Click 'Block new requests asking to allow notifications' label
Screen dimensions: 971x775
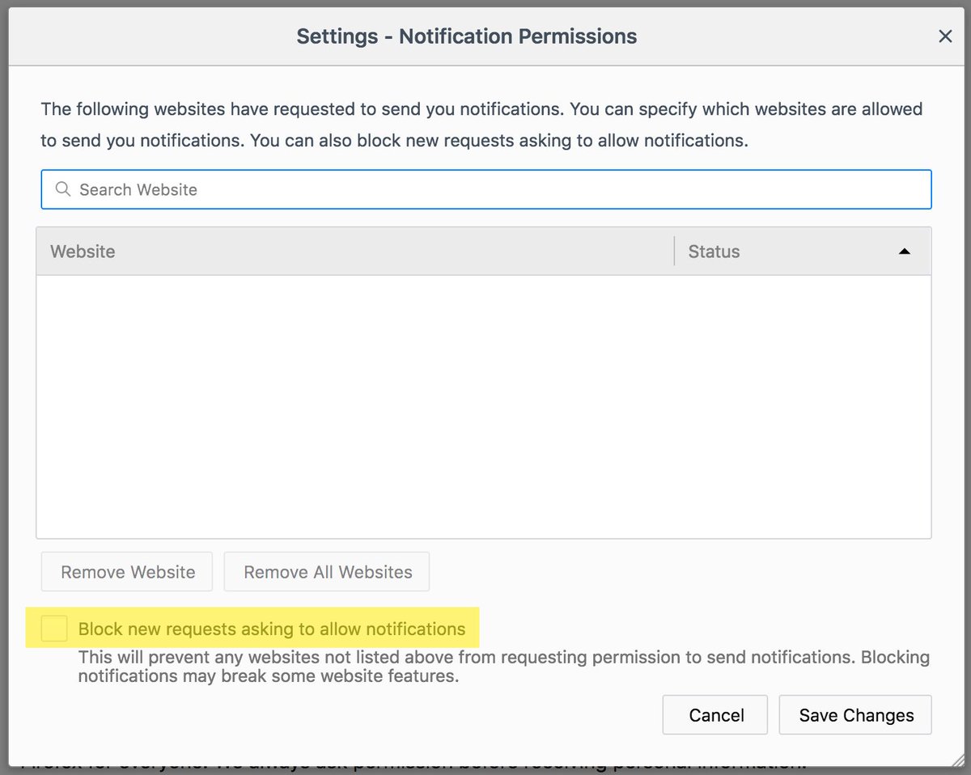[272, 629]
